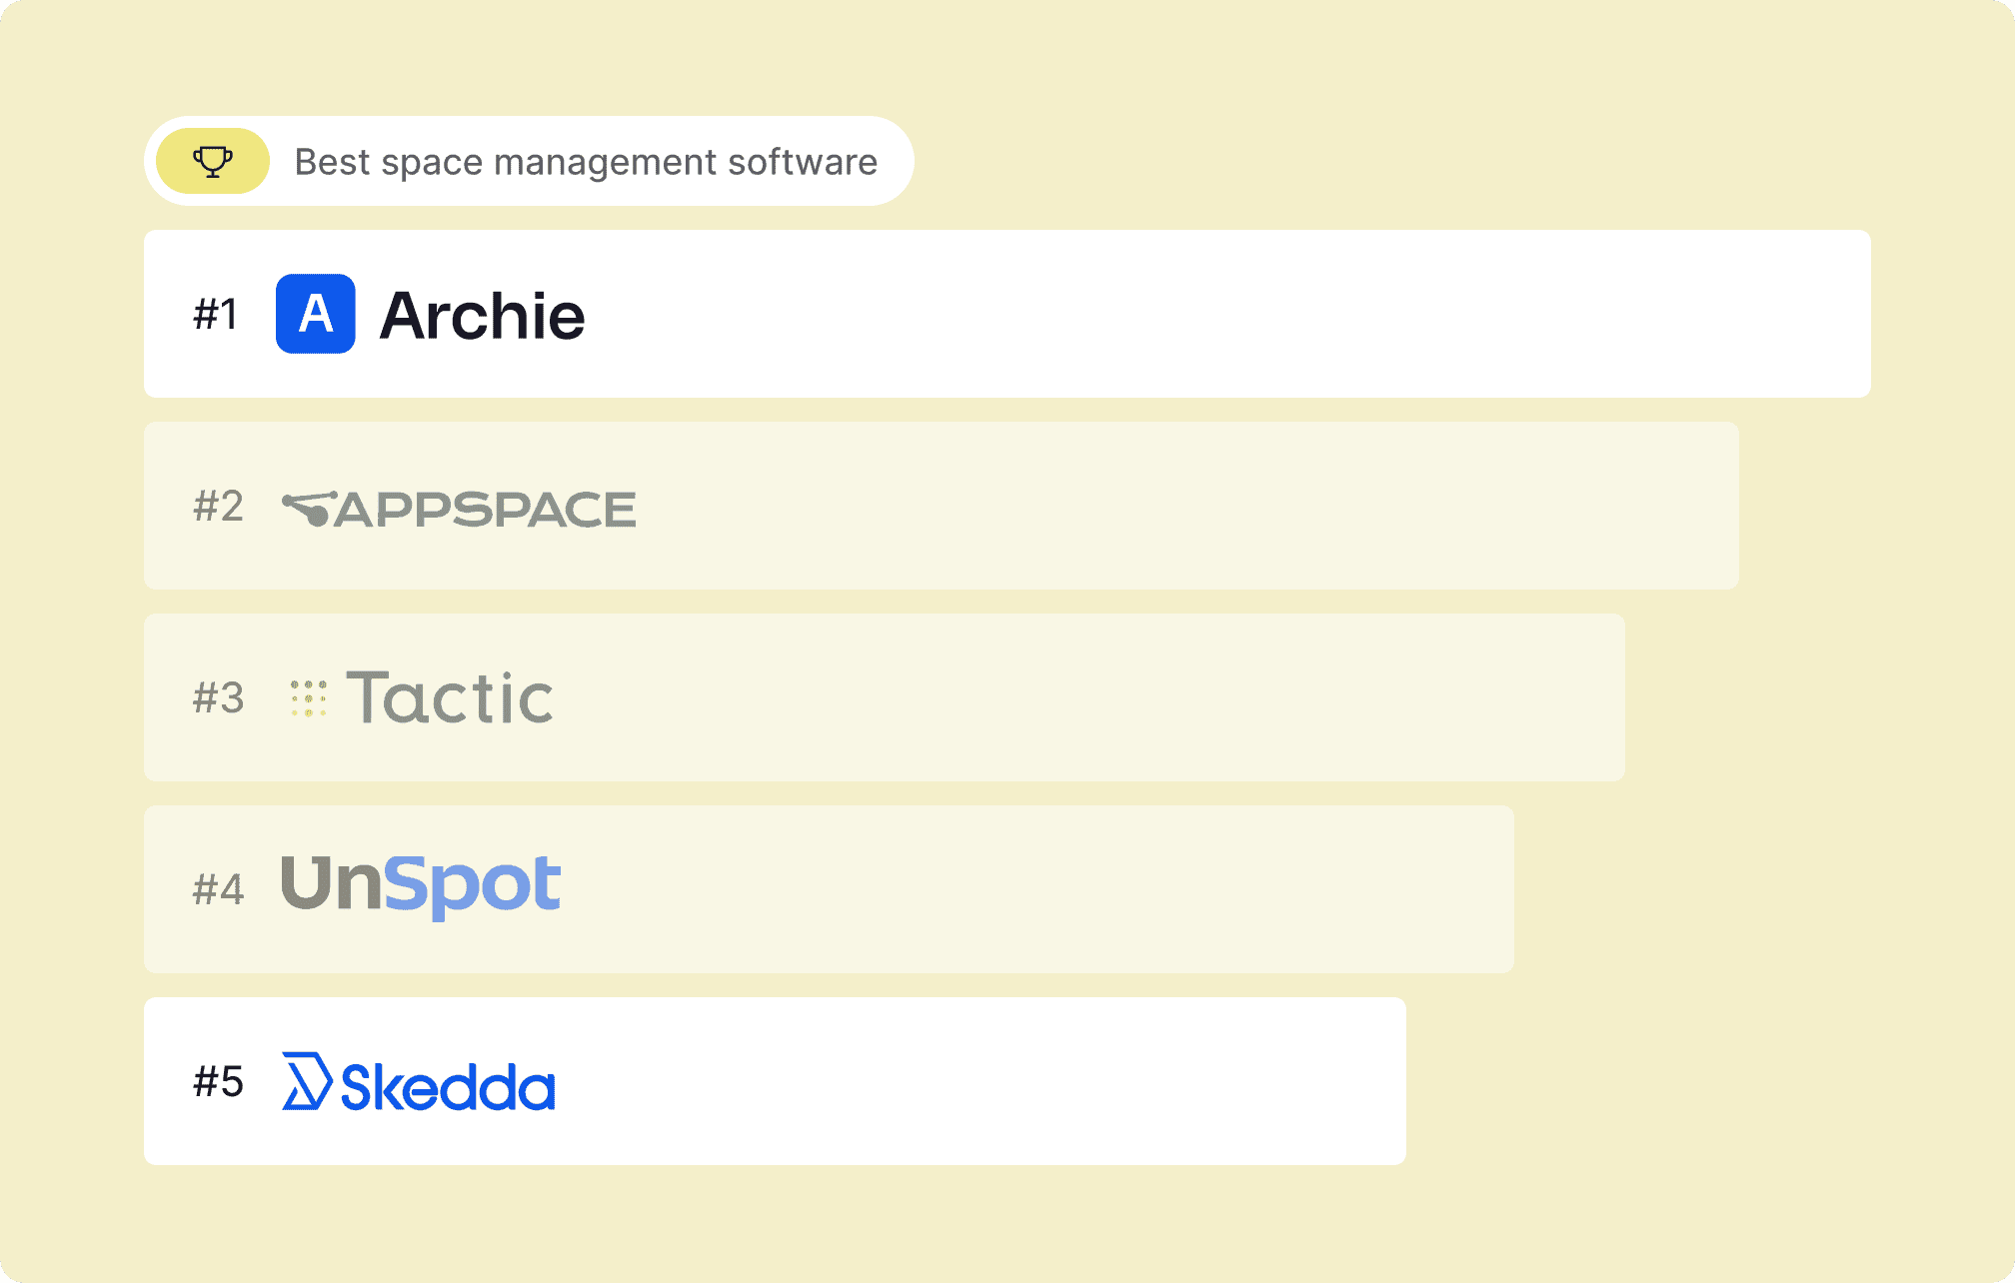Click the #3 rank number
The image size is (2015, 1283).
[x=218, y=698]
